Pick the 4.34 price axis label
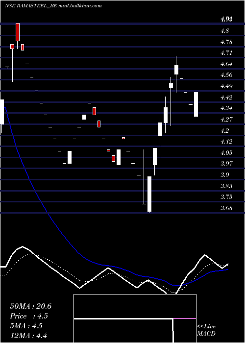The image size is (245, 343). 226,108
